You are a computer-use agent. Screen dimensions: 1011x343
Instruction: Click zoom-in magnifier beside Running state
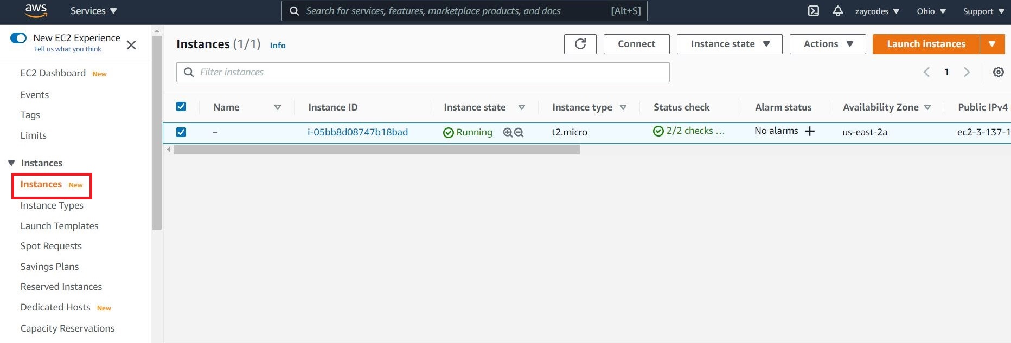(x=508, y=132)
